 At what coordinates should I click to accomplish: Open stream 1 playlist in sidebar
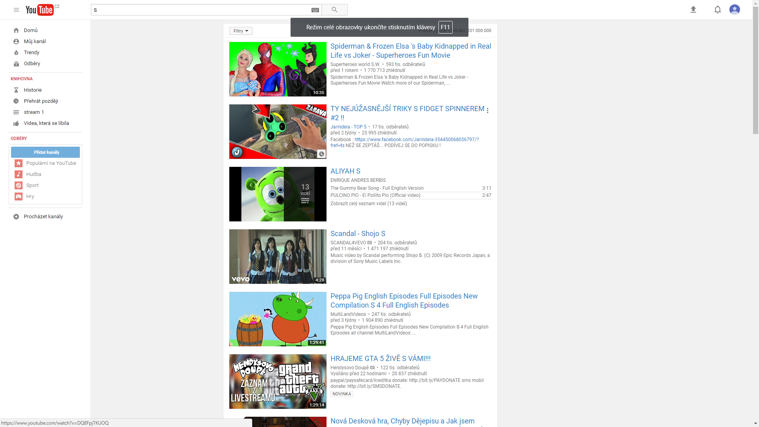tap(34, 112)
